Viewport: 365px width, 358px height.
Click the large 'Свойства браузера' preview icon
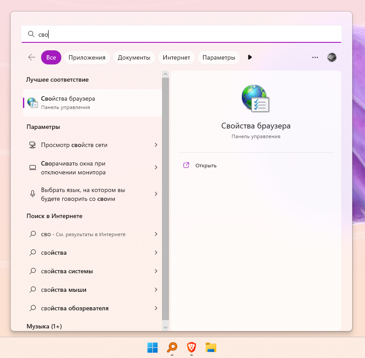click(x=256, y=98)
